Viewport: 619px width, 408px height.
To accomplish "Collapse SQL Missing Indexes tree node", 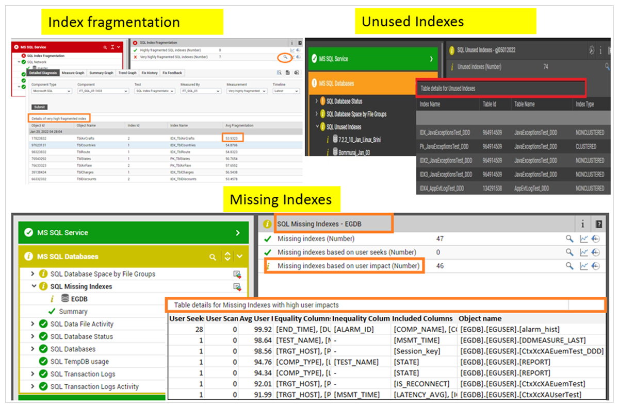I will coord(34,286).
